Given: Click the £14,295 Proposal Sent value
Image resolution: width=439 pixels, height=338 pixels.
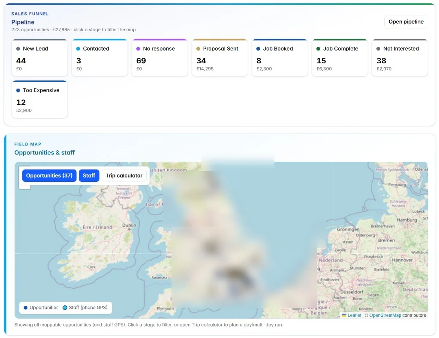Looking at the screenshot, I should click(205, 69).
